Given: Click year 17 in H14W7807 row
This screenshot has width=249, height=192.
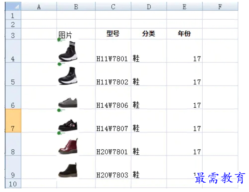Looking at the screenshot, I should [185, 121].
